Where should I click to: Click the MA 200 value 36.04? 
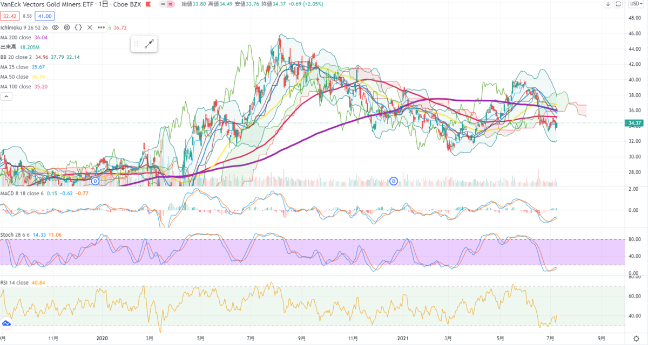pyautogui.click(x=41, y=38)
